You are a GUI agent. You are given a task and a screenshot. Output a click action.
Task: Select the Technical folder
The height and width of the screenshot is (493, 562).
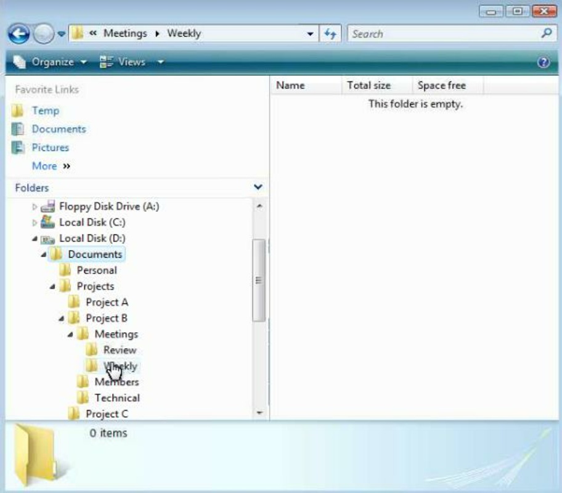point(117,398)
